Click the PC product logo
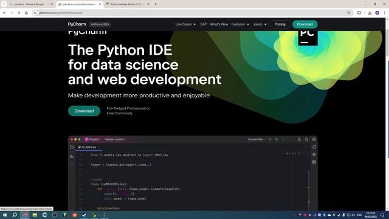The image size is (389, 219). [308, 38]
